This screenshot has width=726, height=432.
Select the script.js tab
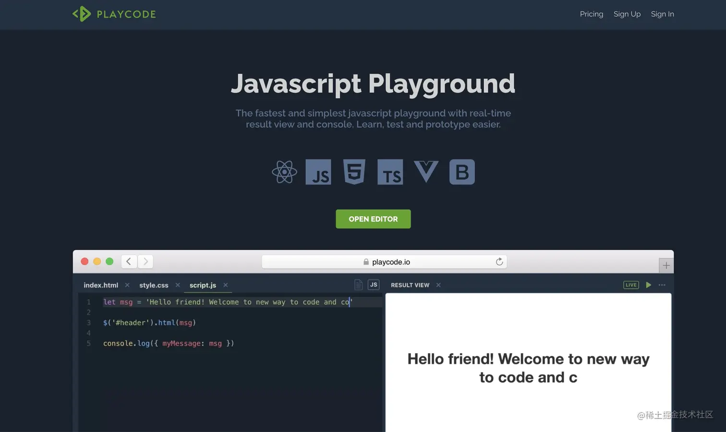pos(203,285)
